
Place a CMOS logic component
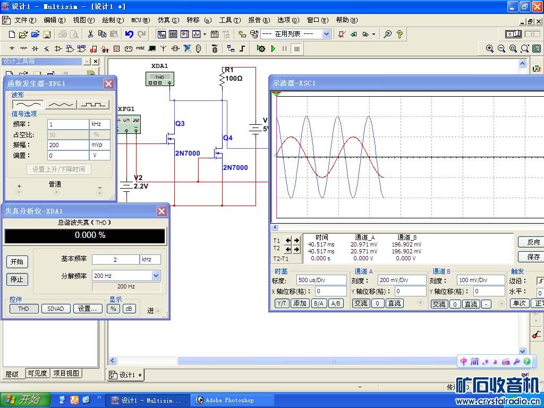click(x=81, y=48)
